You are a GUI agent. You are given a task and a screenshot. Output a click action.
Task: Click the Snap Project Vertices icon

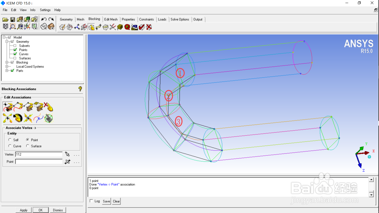[x=28, y=118]
